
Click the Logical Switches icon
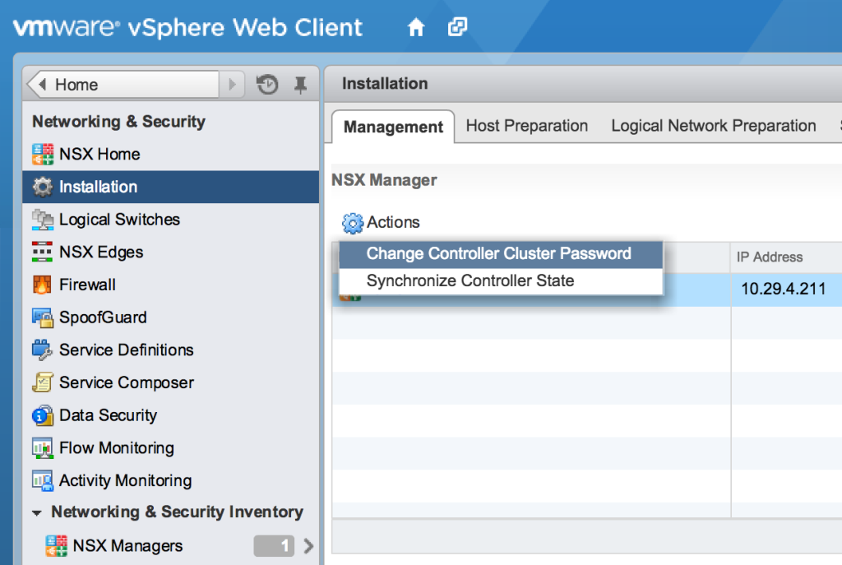(43, 220)
